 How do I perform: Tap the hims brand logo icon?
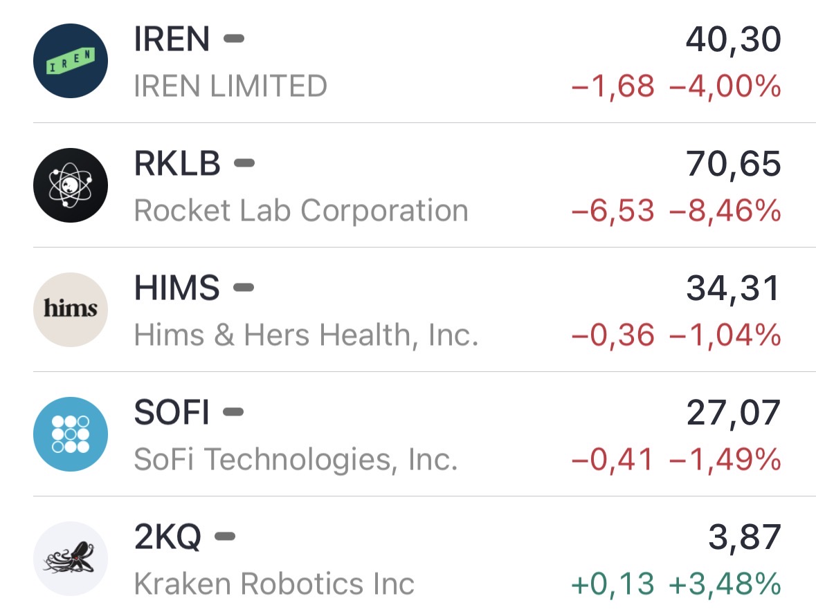[x=71, y=310]
